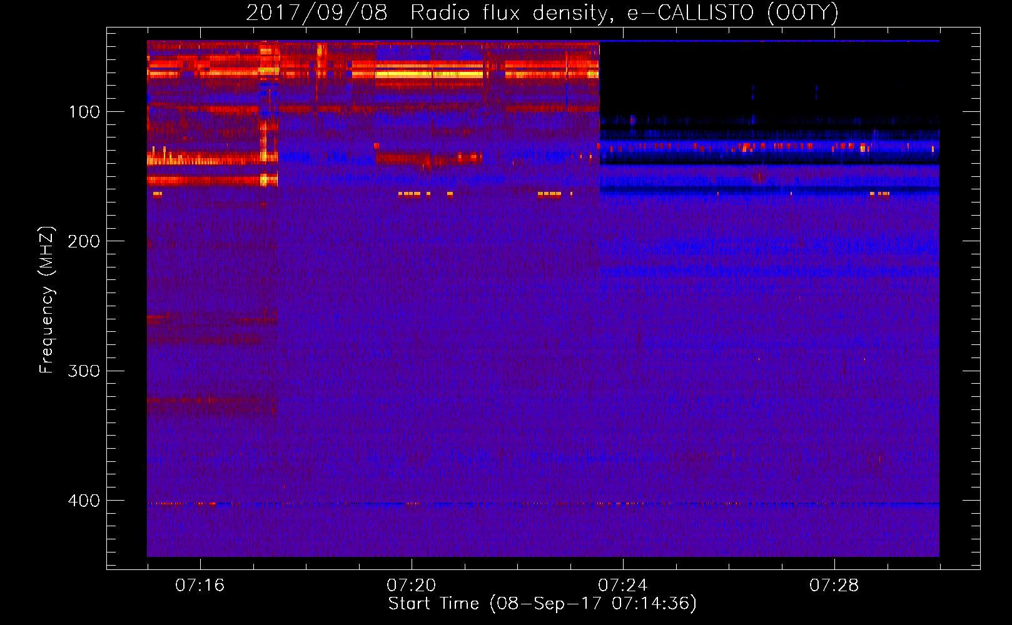This screenshot has width=1012, height=625.
Task: Click the 07:24 time tick label
Action: point(623,586)
